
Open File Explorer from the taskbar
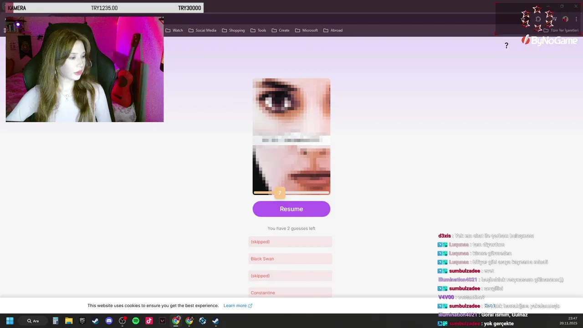69,321
